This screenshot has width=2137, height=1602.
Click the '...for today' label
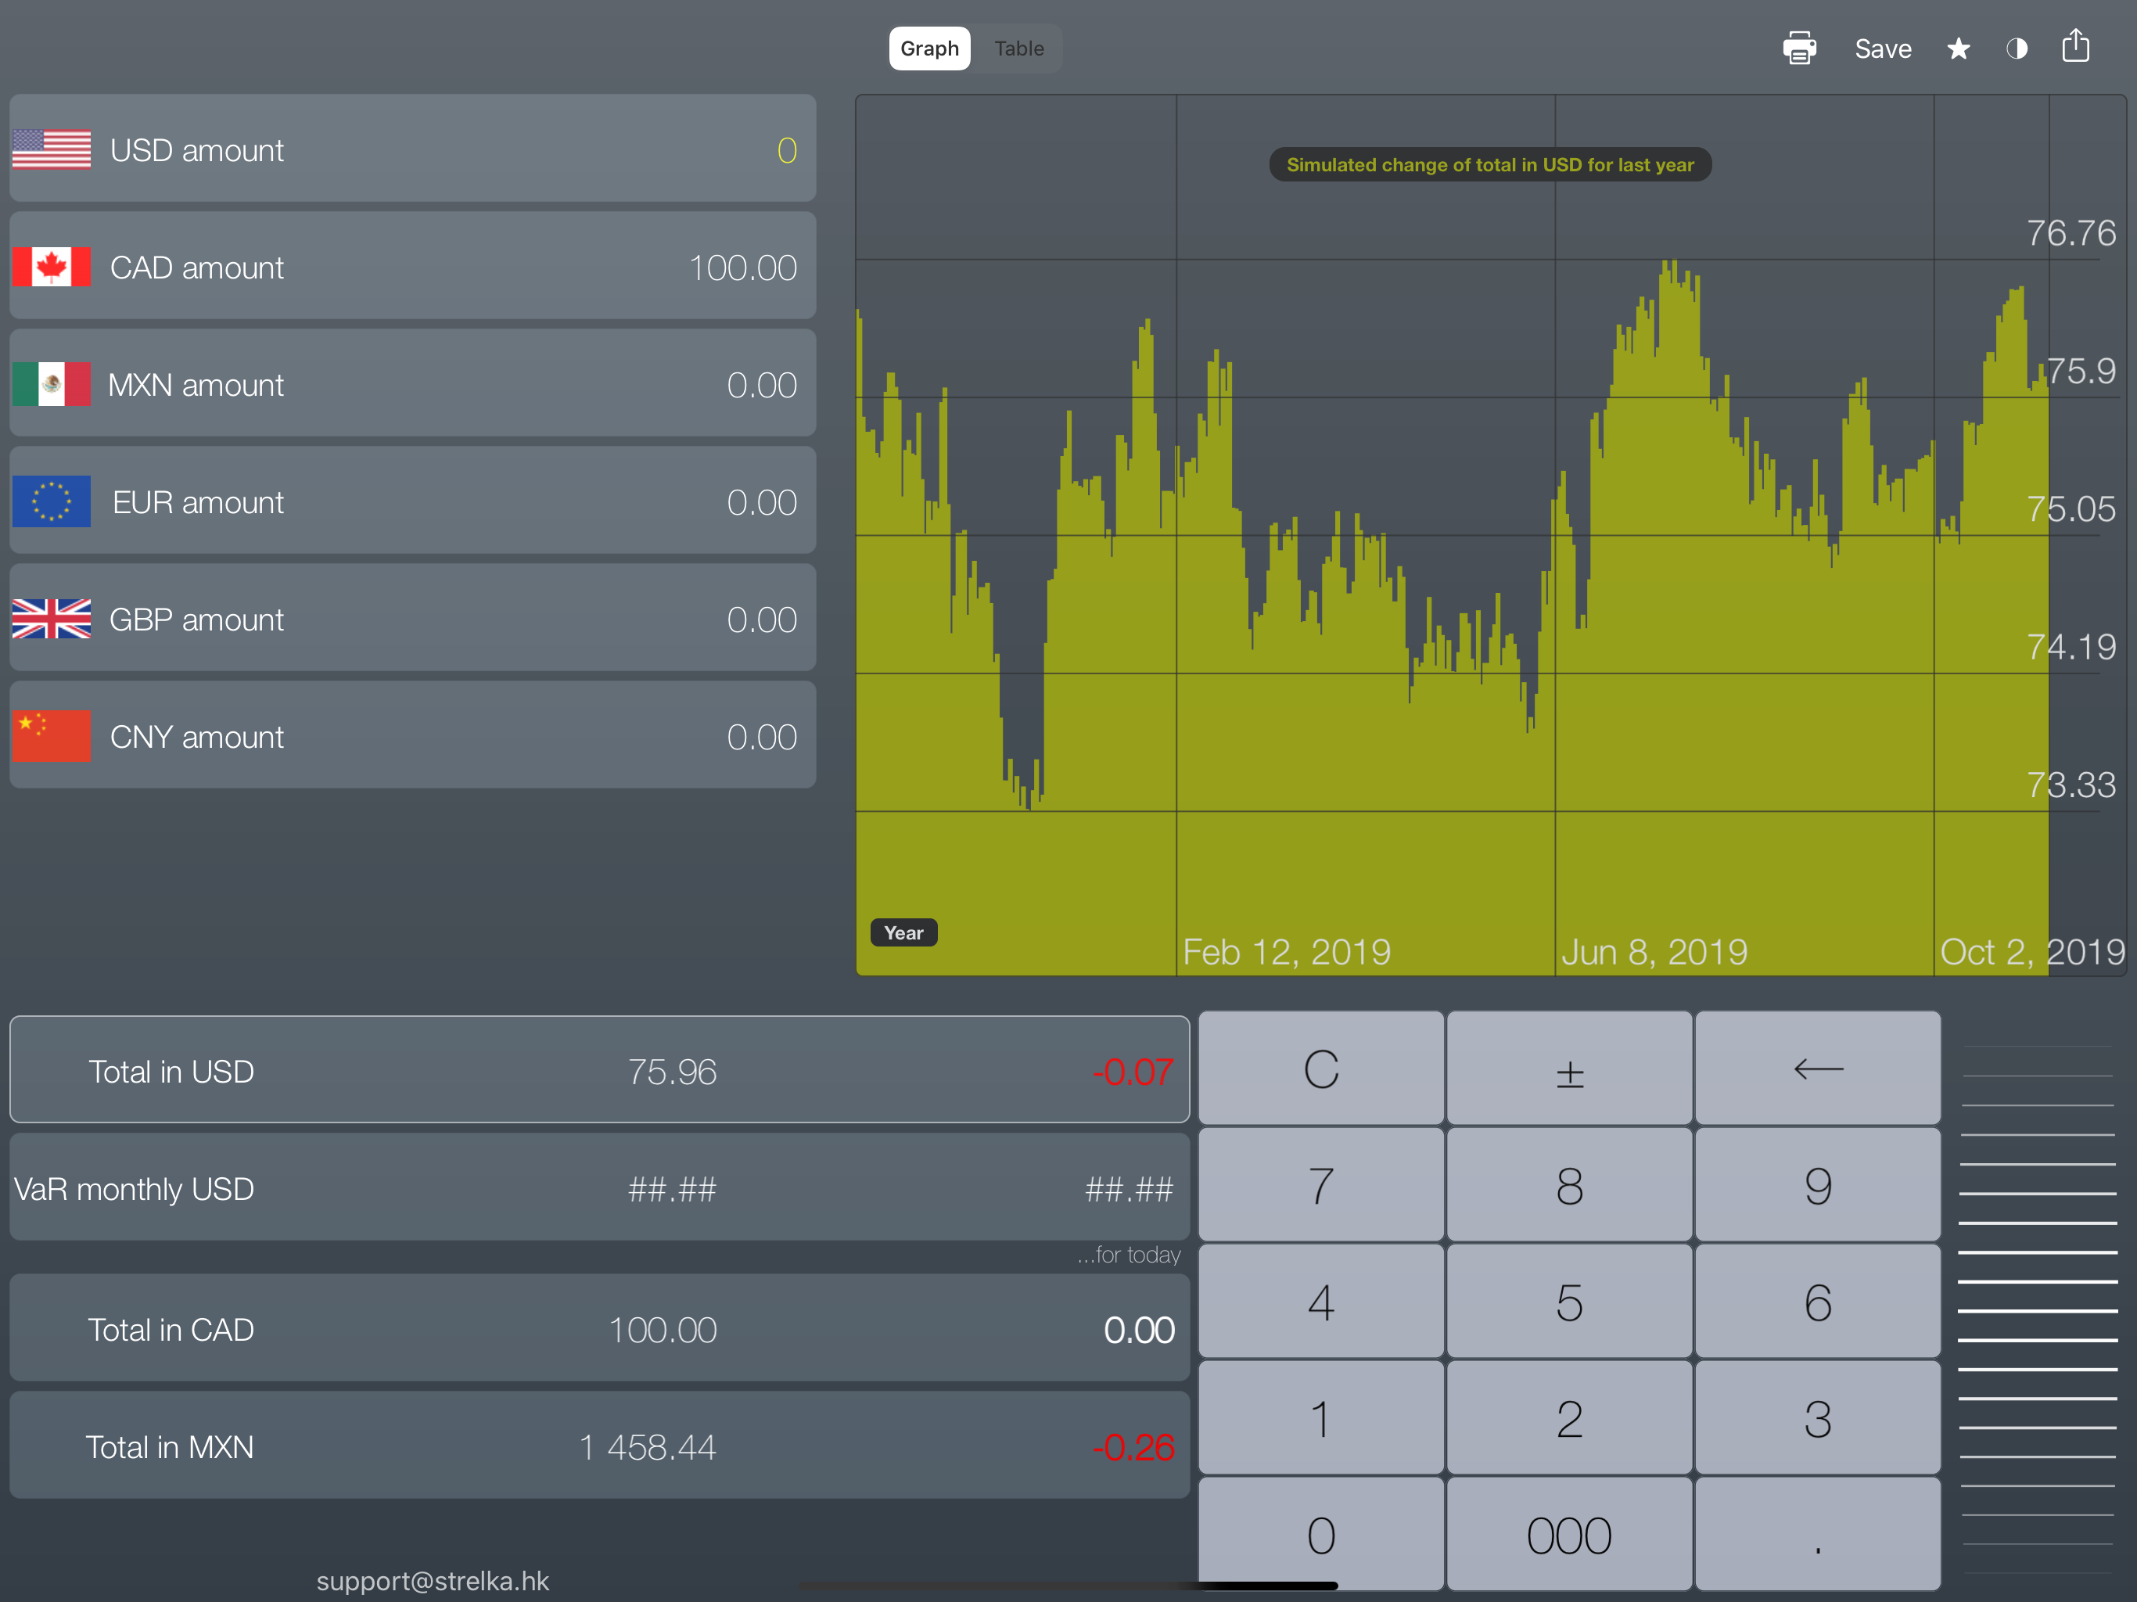pyautogui.click(x=1129, y=1255)
